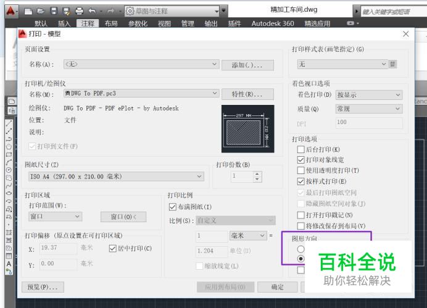Open 打印范围 窗口 dropdown

tap(55, 217)
